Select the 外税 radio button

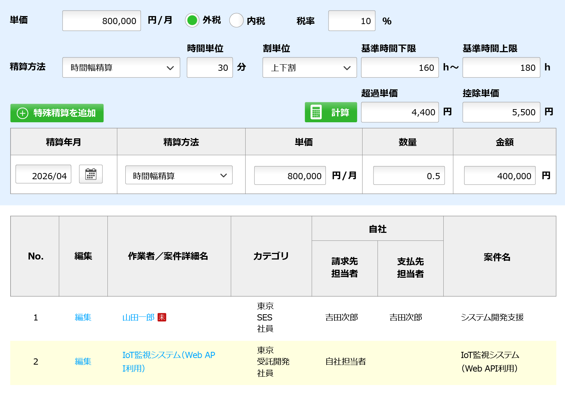click(192, 20)
